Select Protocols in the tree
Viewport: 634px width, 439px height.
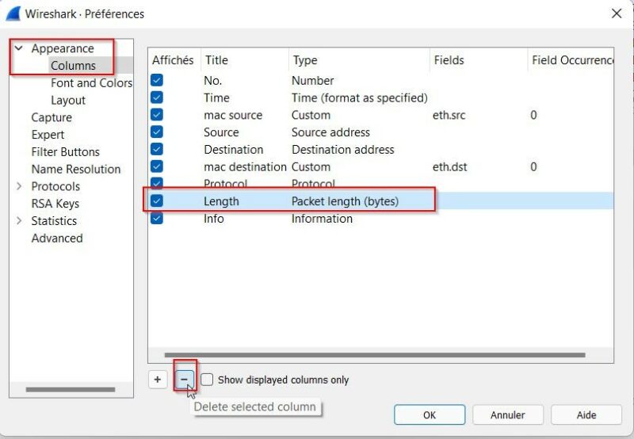[55, 186]
